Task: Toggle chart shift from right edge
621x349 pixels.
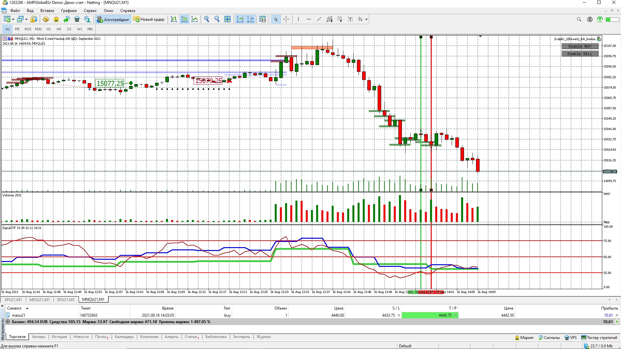Action: [x=250, y=19]
